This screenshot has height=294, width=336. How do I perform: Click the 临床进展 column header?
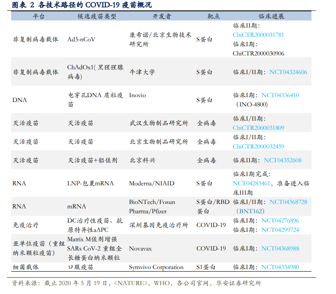point(271,16)
